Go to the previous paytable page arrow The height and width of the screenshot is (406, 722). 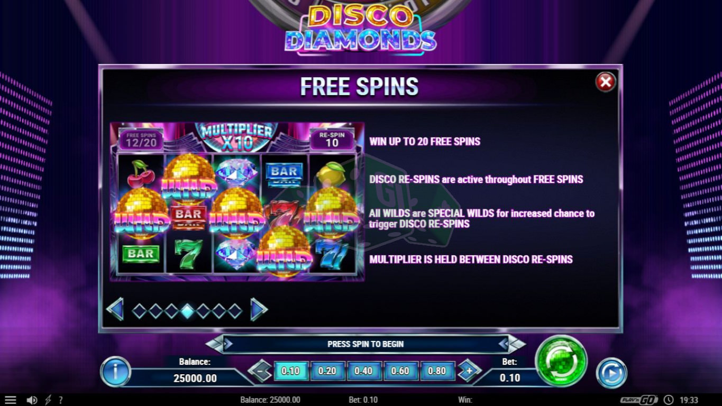pos(115,309)
